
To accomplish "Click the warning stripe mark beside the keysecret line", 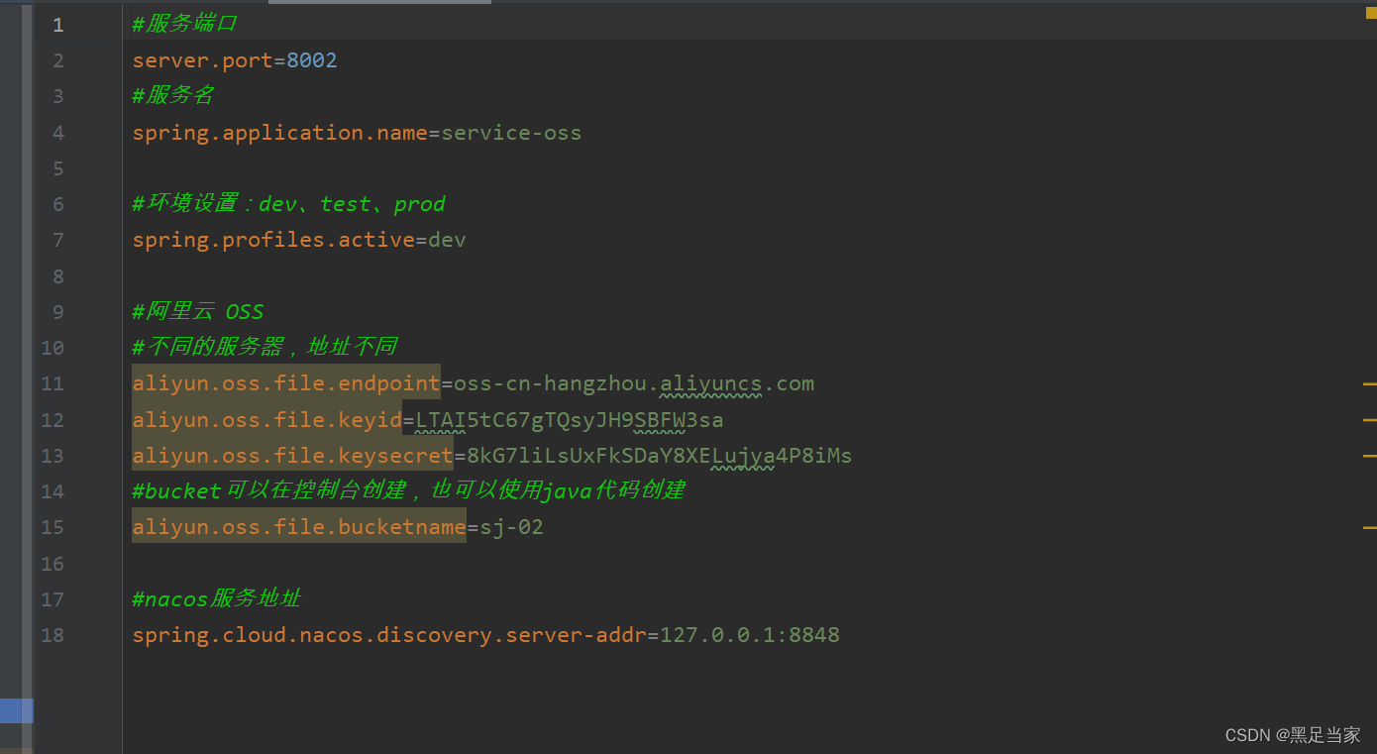I will tap(1370, 456).
